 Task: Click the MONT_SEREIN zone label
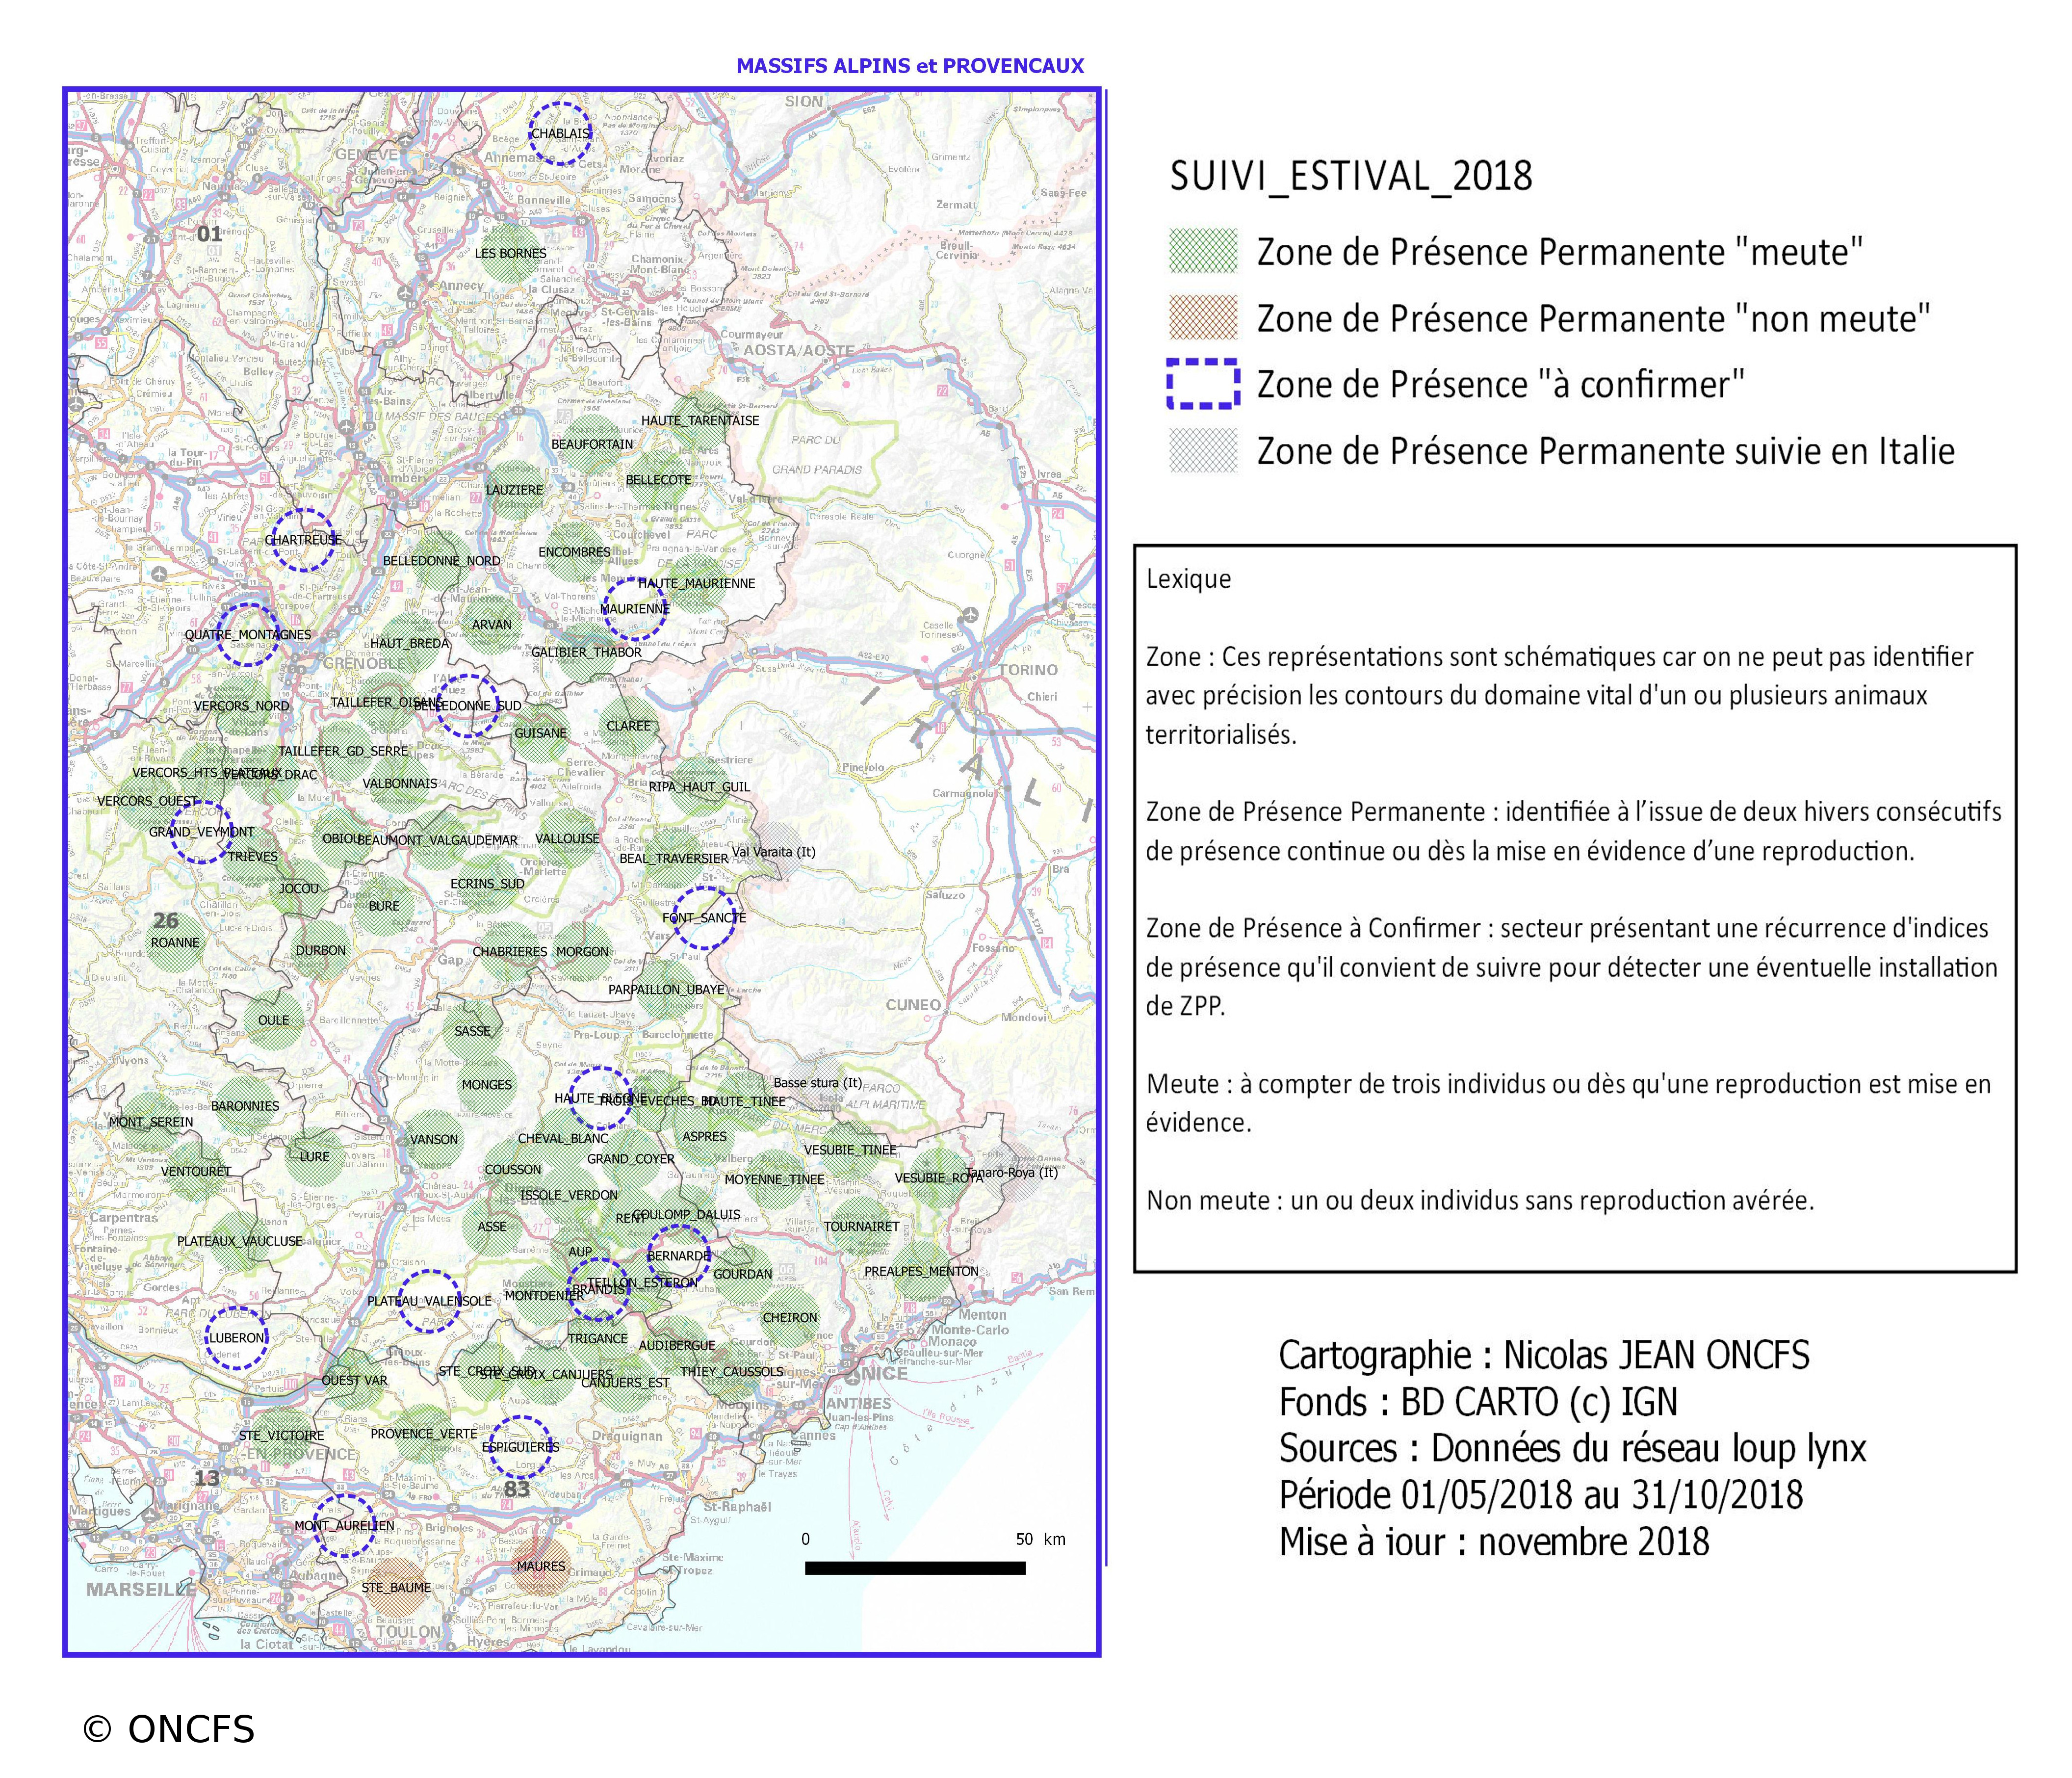[x=151, y=1122]
